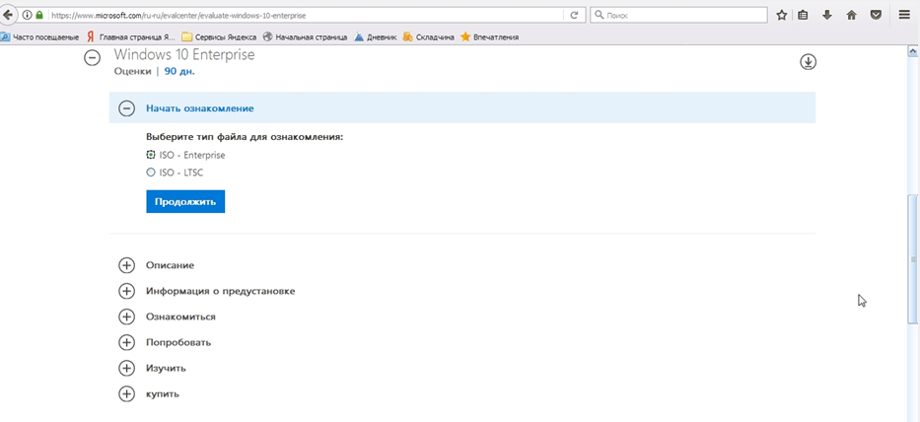Expand the Описание section
920x422 pixels.
click(x=126, y=265)
